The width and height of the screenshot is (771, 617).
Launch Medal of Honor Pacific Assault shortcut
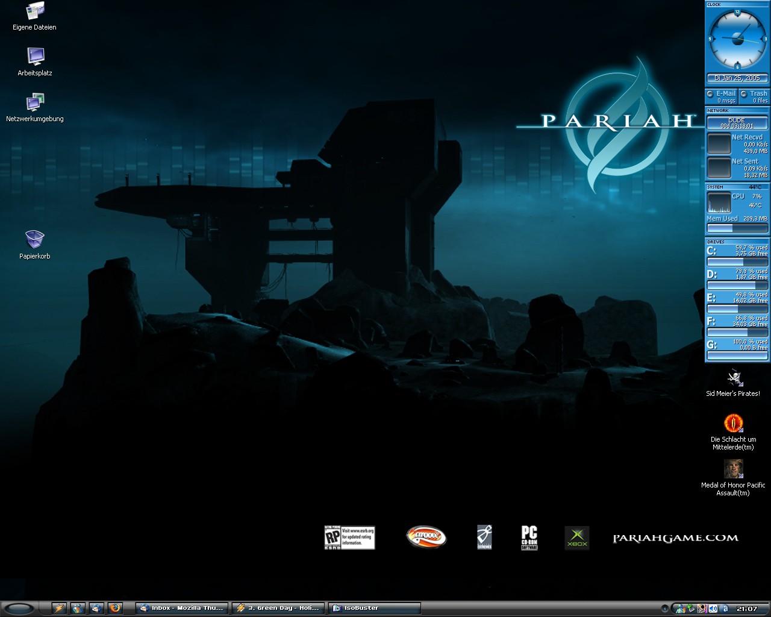pos(733,478)
